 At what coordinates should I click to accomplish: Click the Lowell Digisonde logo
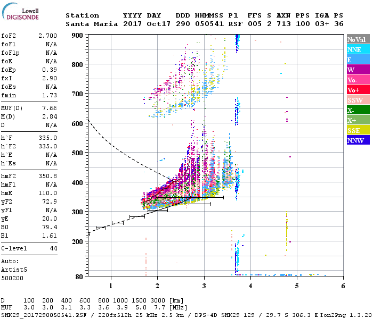coord(20,11)
